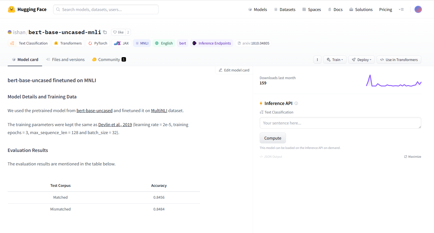Click Edit model card
434x233 pixels.
click(234, 70)
